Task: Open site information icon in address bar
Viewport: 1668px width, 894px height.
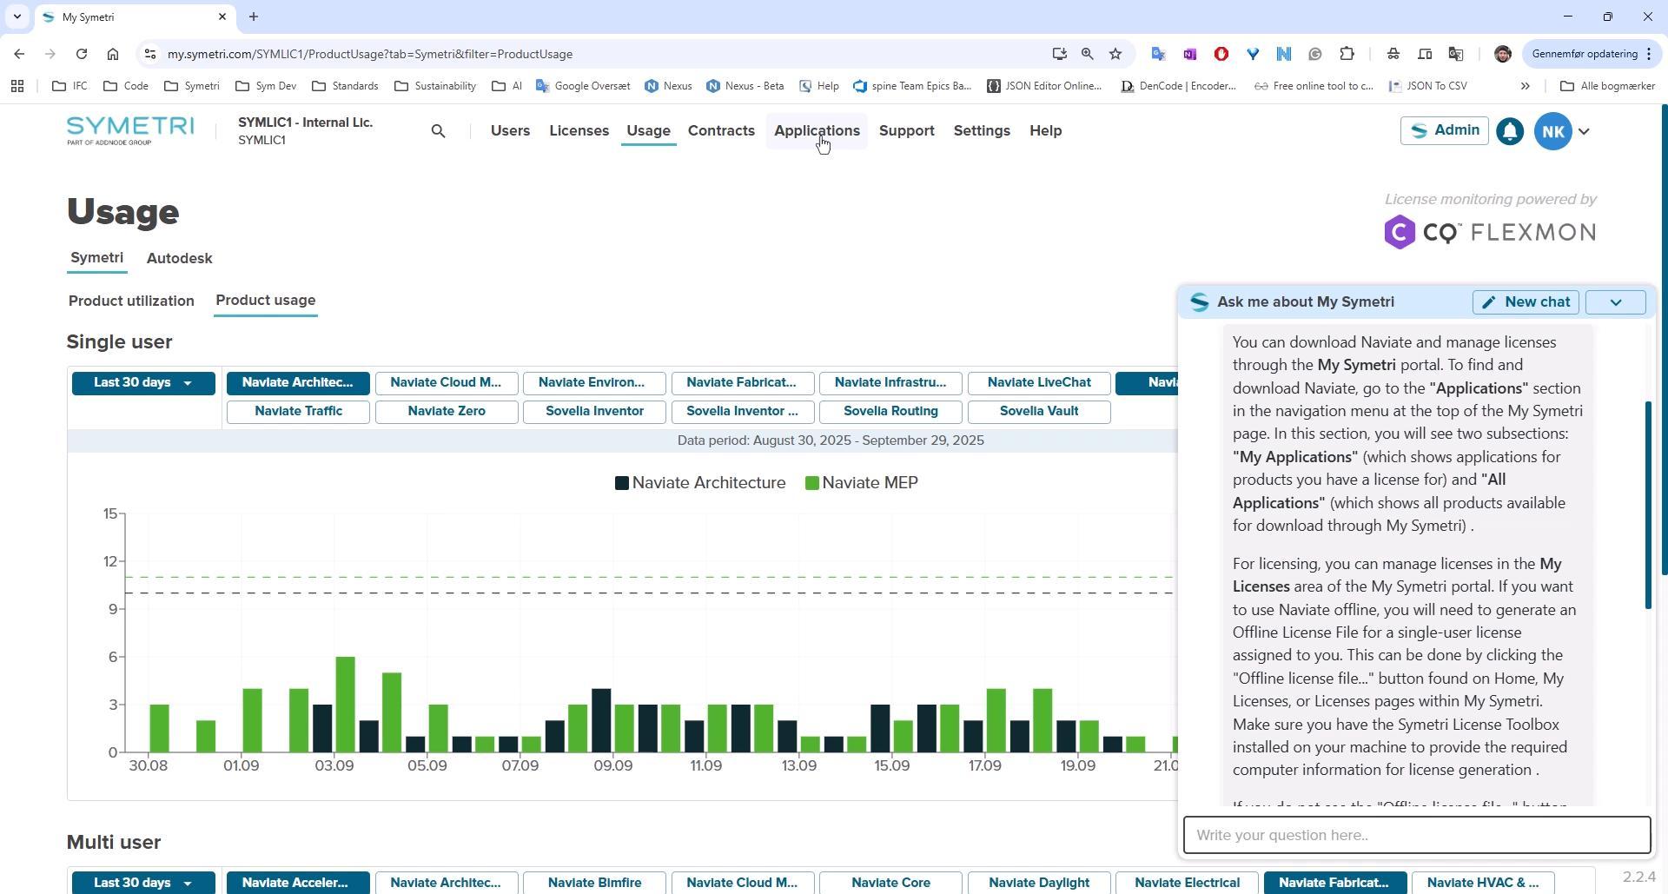Action: coord(149,54)
